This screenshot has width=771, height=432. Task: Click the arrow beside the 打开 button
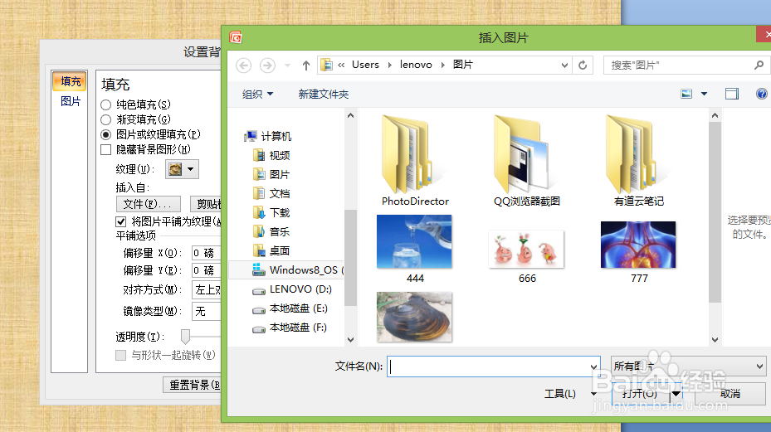(676, 394)
